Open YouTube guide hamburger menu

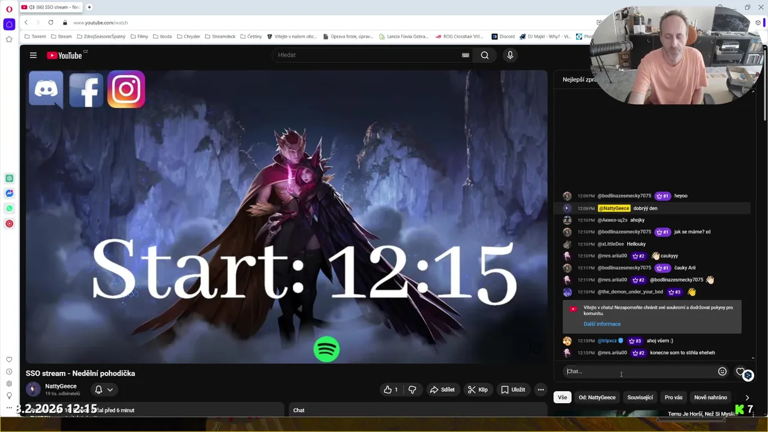point(33,55)
